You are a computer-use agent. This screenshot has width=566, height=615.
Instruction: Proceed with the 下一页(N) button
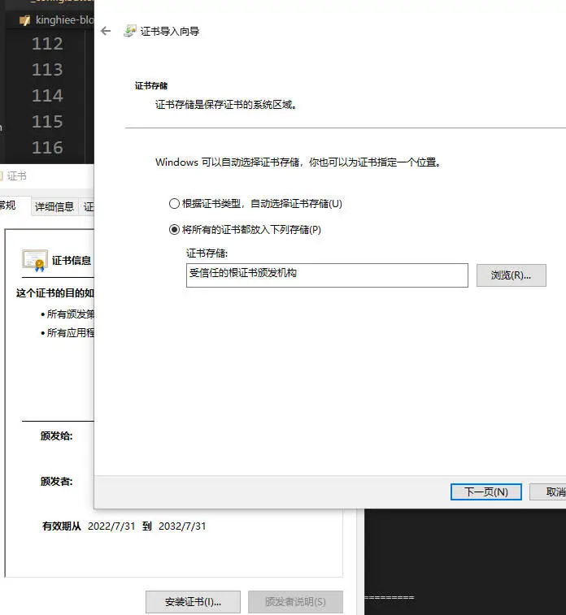486,492
